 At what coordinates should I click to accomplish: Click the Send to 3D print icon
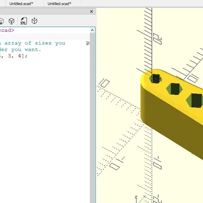tap(35, 21)
